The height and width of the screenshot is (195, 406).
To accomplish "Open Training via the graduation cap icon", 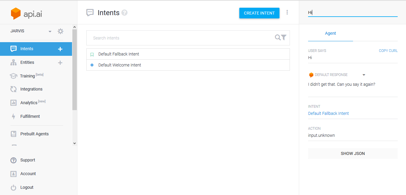I will (13, 76).
